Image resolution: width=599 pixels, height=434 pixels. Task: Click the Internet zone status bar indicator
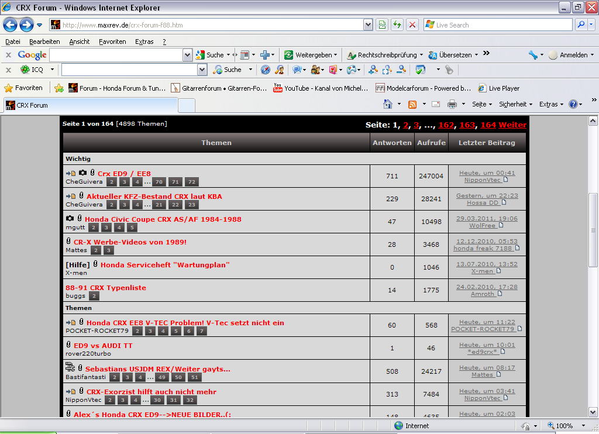click(x=411, y=426)
